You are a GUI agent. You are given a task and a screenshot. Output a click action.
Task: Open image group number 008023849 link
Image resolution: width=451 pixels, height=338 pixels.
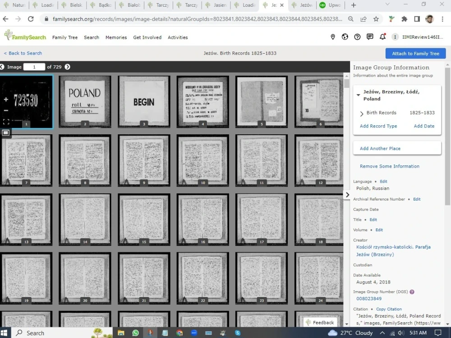point(369,299)
